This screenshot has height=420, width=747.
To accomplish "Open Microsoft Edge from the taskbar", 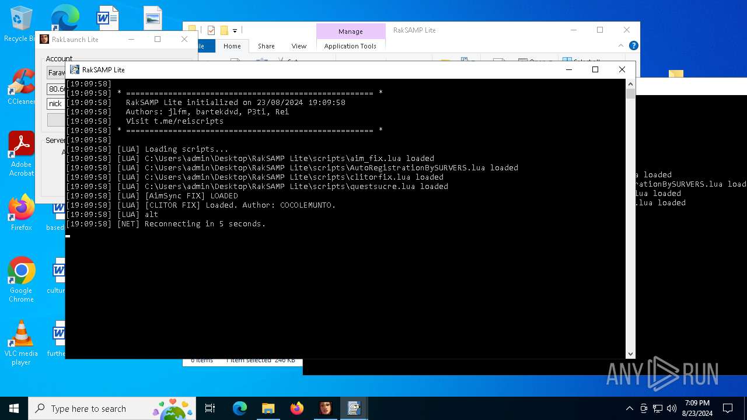I will click(240, 408).
